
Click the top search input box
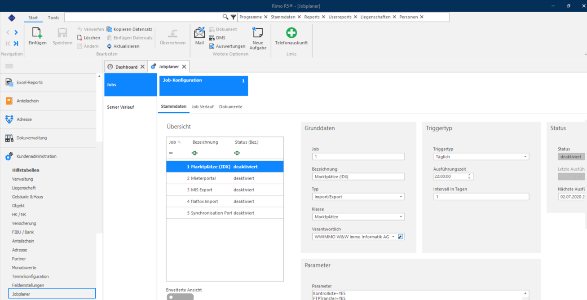[x=143, y=17]
